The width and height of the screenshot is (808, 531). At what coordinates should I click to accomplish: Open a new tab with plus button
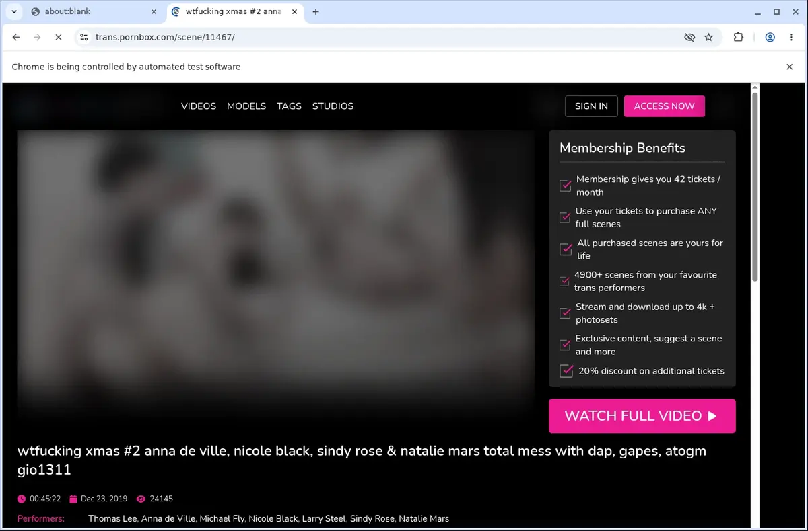pyautogui.click(x=316, y=11)
